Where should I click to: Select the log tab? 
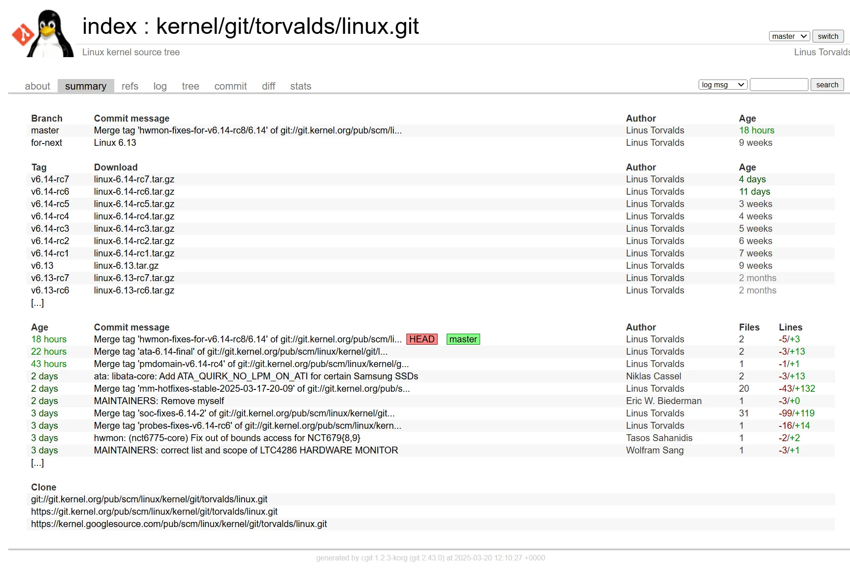click(160, 86)
